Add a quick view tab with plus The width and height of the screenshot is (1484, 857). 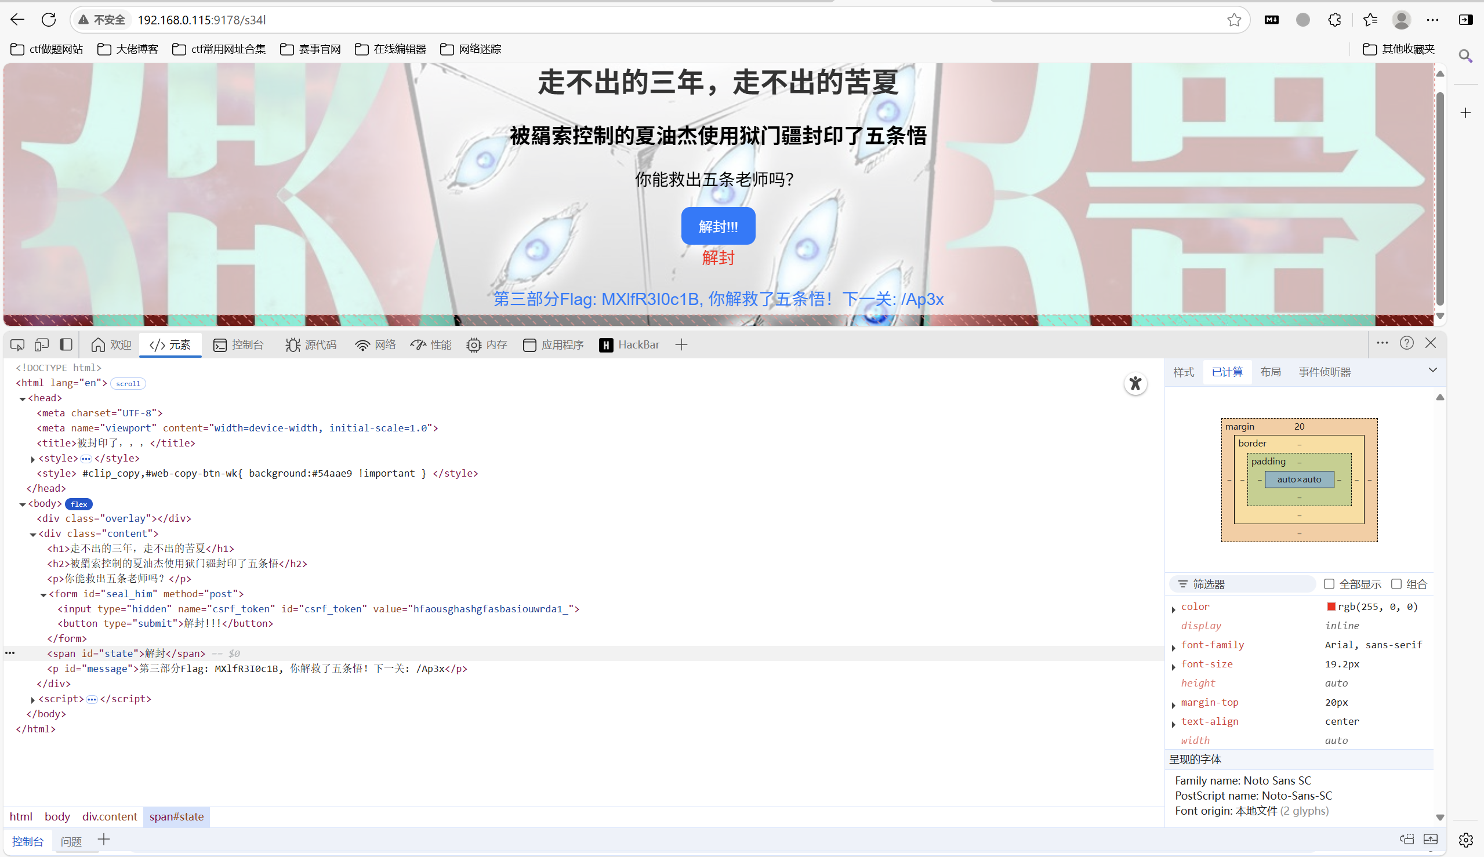pos(104,840)
